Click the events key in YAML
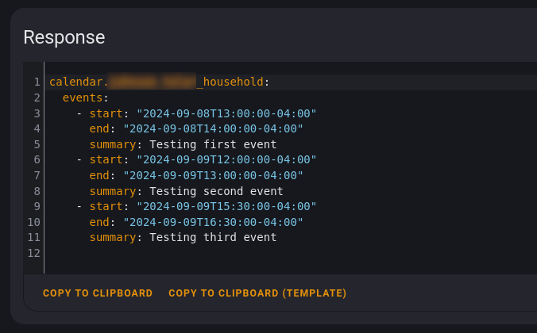Viewport: 537px width, 333px height. (83, 98)
